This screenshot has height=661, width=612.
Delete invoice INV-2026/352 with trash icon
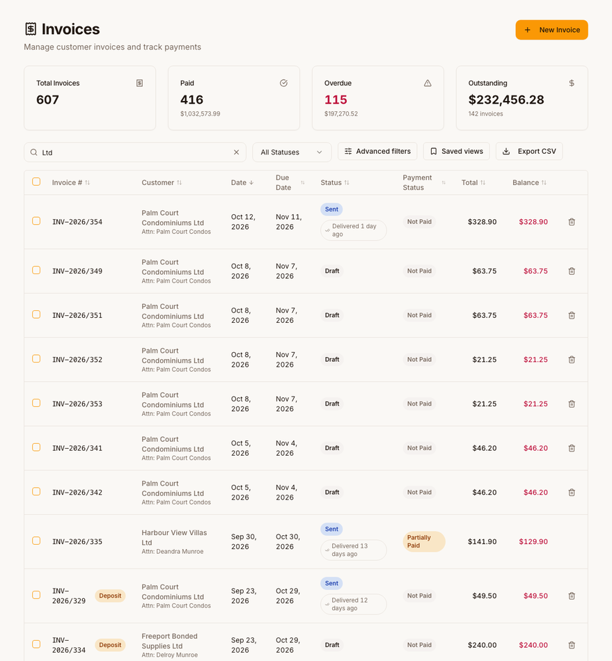click(572, 360)
